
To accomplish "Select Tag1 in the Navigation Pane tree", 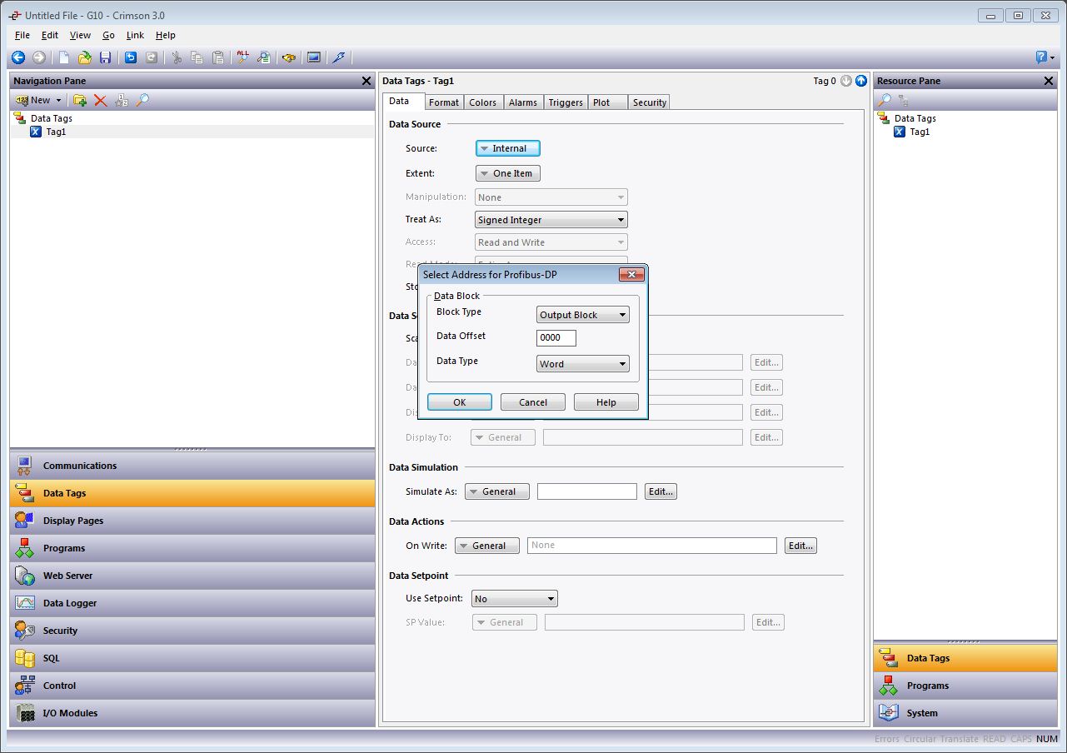I will click(56, 132).
